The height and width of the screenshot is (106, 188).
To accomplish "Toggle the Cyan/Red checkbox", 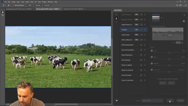I will click(152, 51).
